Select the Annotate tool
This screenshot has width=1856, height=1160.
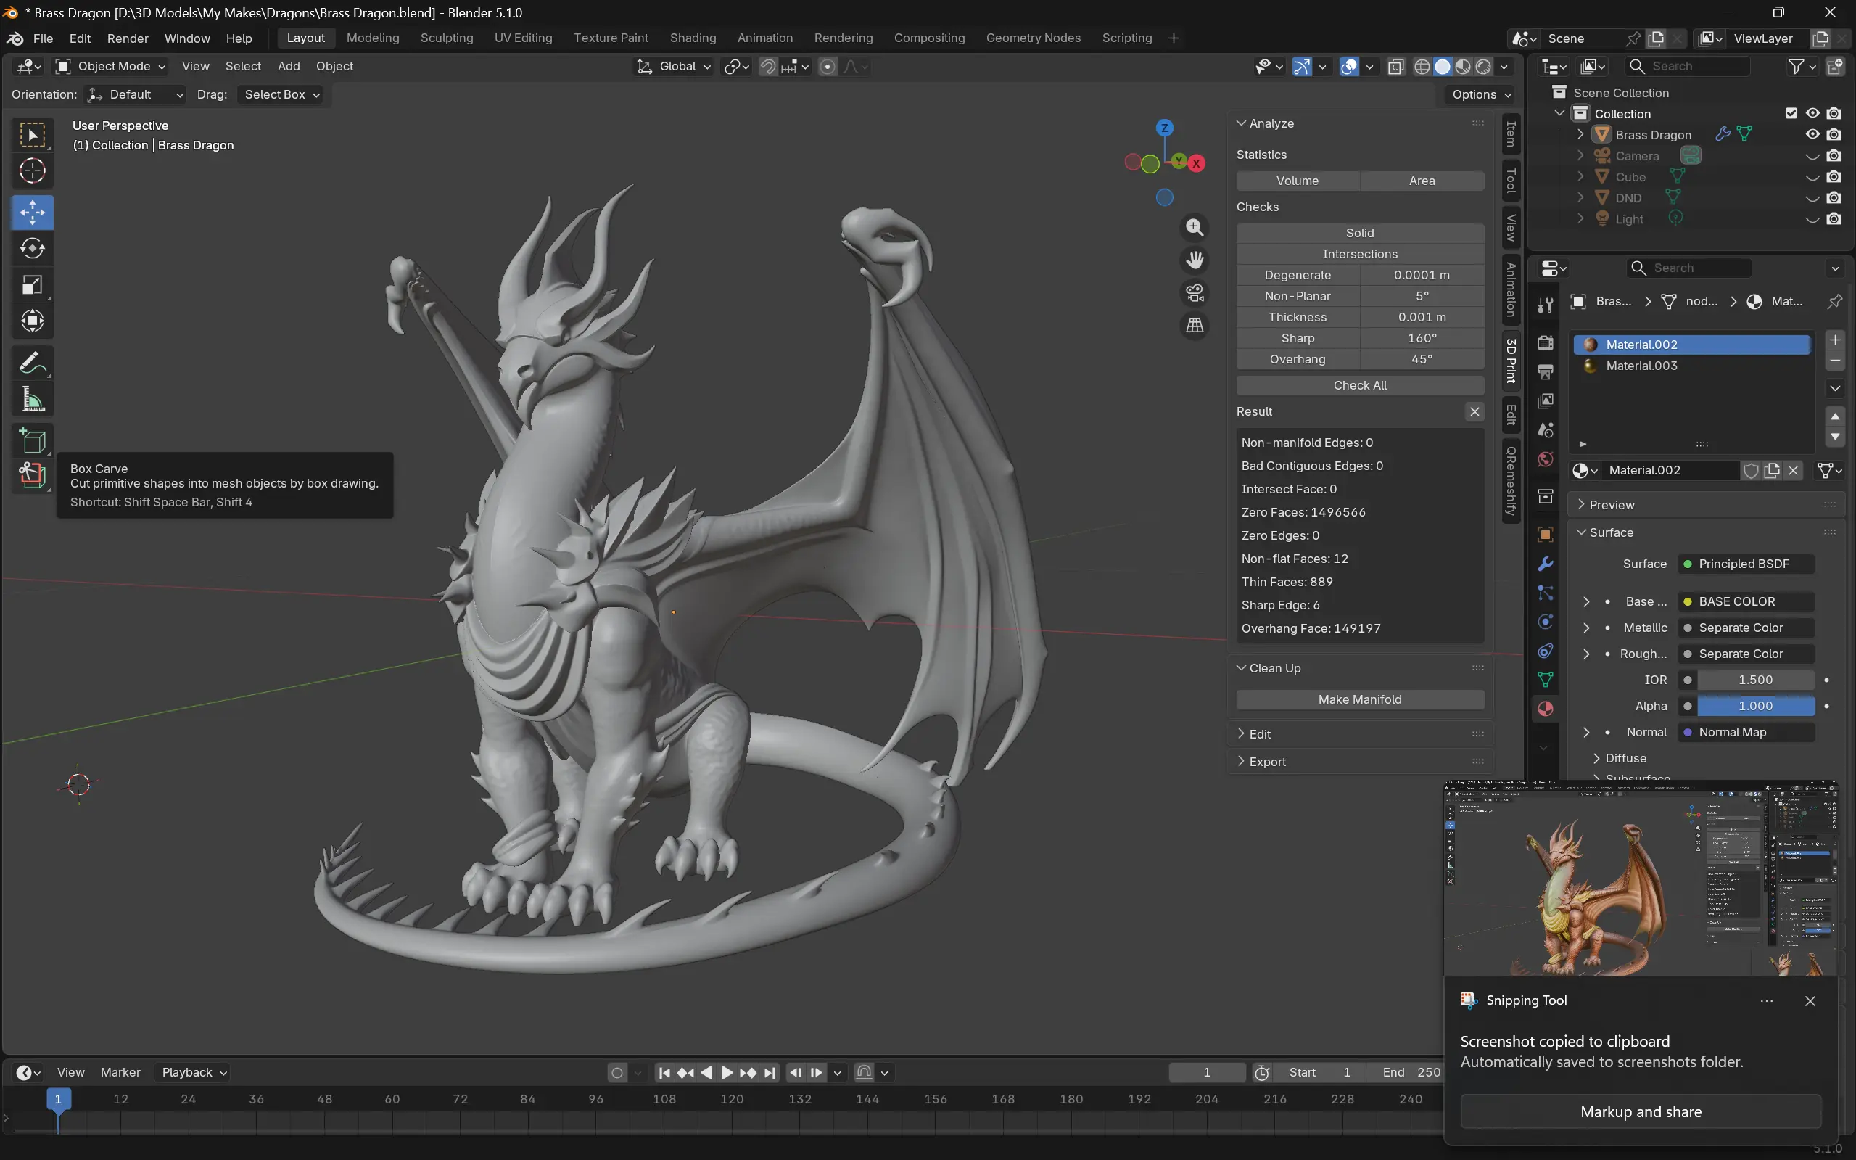(32, 363)
